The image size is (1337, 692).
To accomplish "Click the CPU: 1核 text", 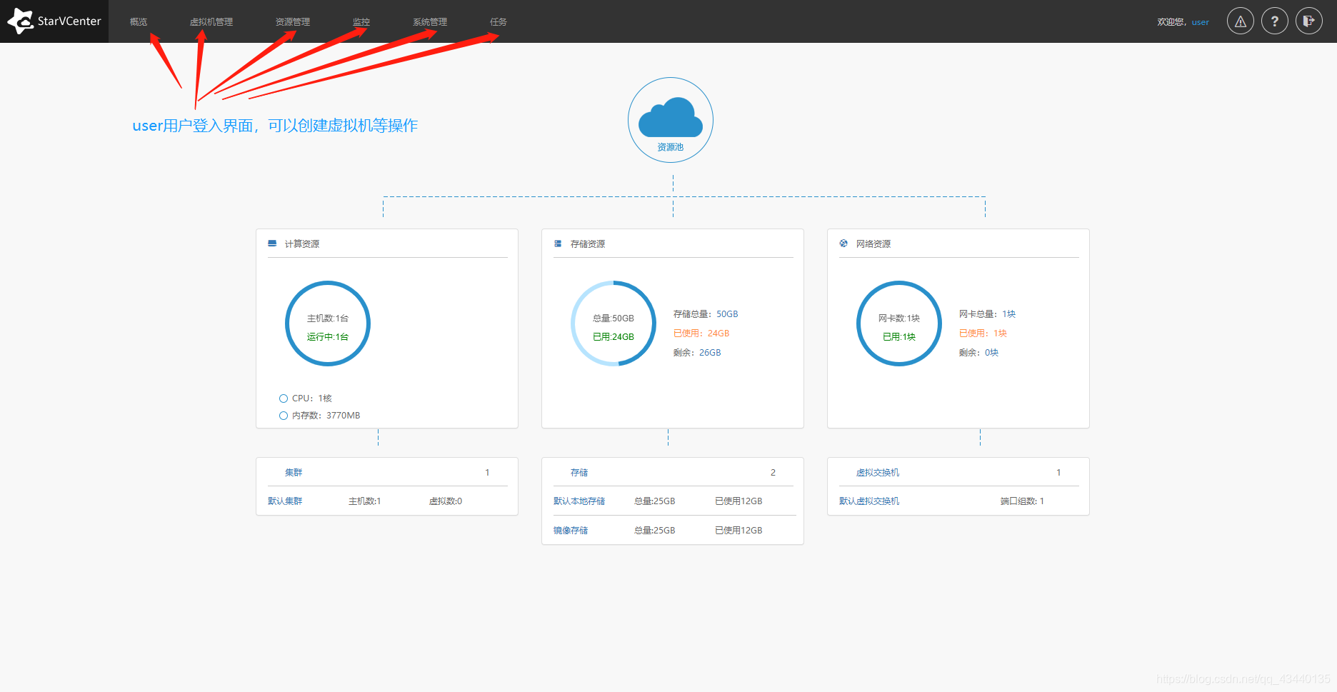I will [312, 398].
